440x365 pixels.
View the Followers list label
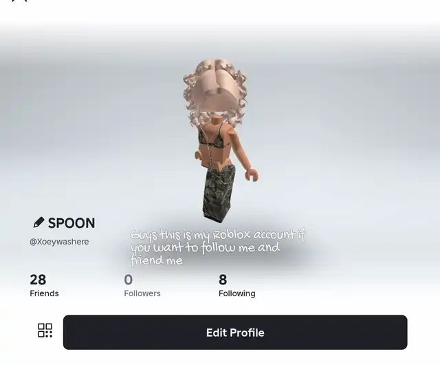point(142,293)
